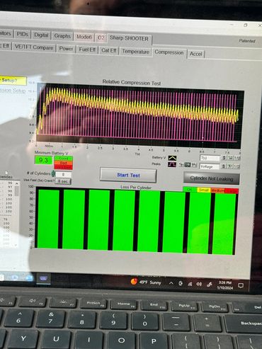Click the volume speaker icon in the taskbar
Image resolution: width=262 pixels, height=349 pixels.
(199, 284)
